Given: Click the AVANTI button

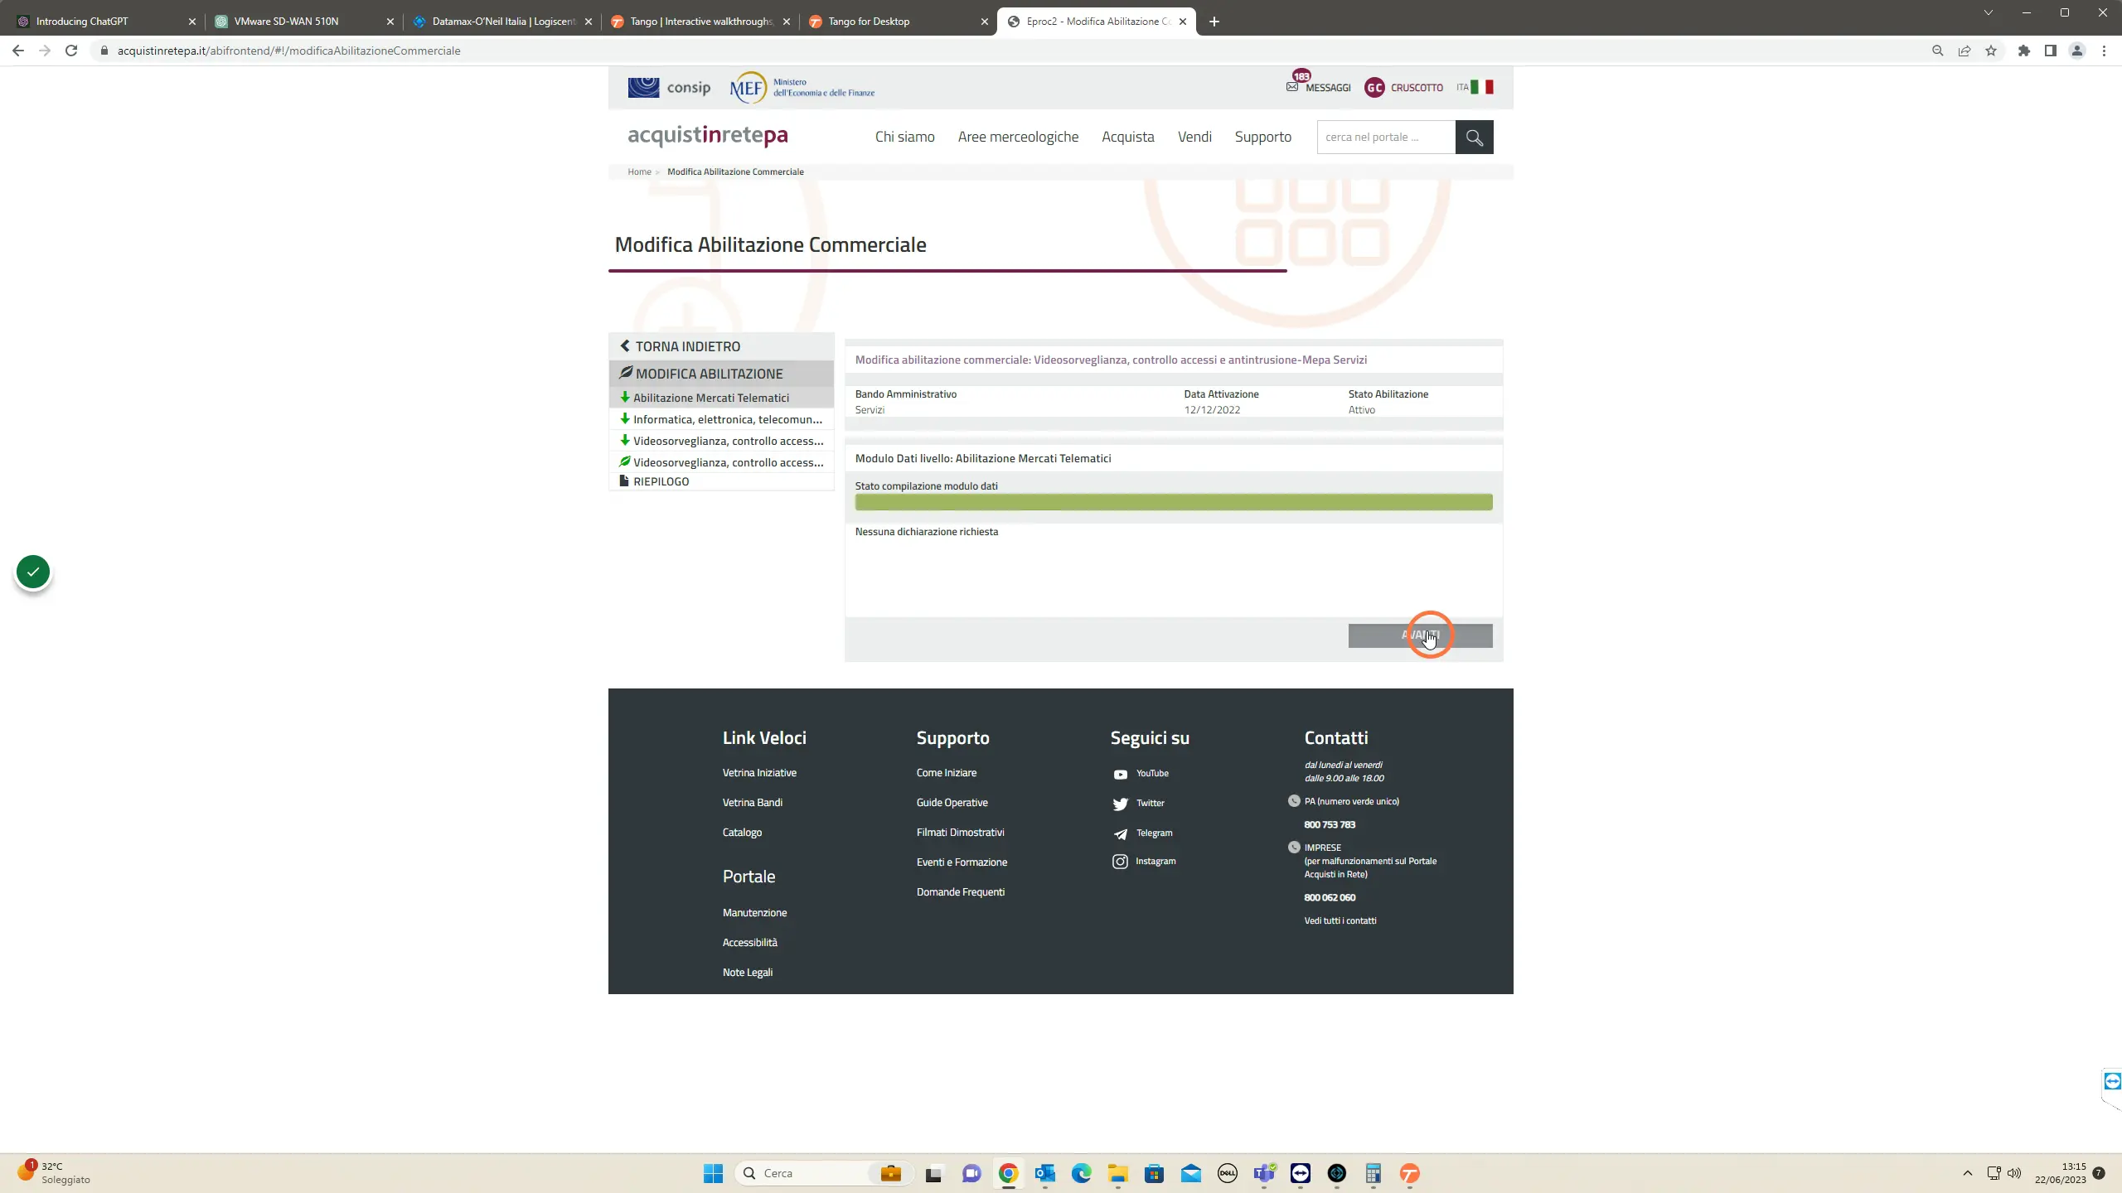Looking at the screenshot, I should coord(1420,635).
